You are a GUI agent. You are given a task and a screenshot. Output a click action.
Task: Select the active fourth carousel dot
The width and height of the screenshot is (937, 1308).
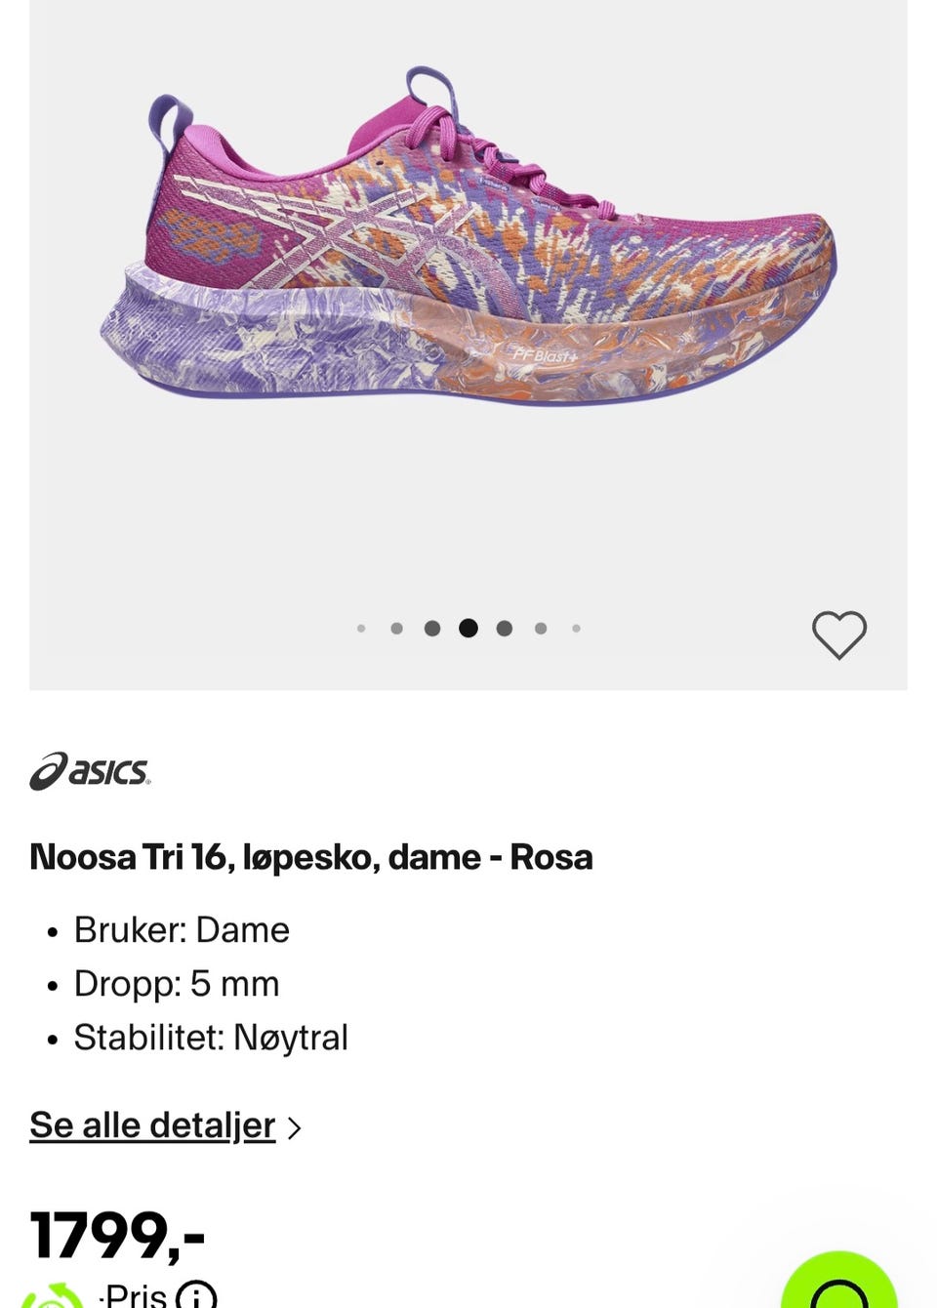coord(468,629)
